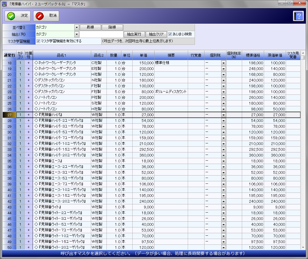Select the 5.0 quantity cell in row 23
This screenshot has height=259, width=308.
114,92
